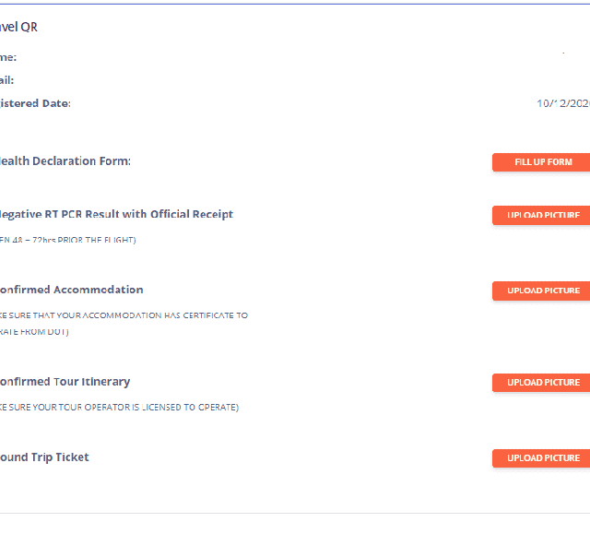Click the Round Trip Ticket heading
The height and width of the screenshot is (534, 590).
pos(45,457)
